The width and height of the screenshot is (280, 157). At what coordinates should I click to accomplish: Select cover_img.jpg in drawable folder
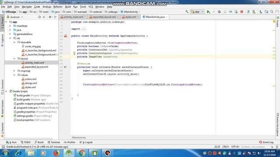point(33,47)
